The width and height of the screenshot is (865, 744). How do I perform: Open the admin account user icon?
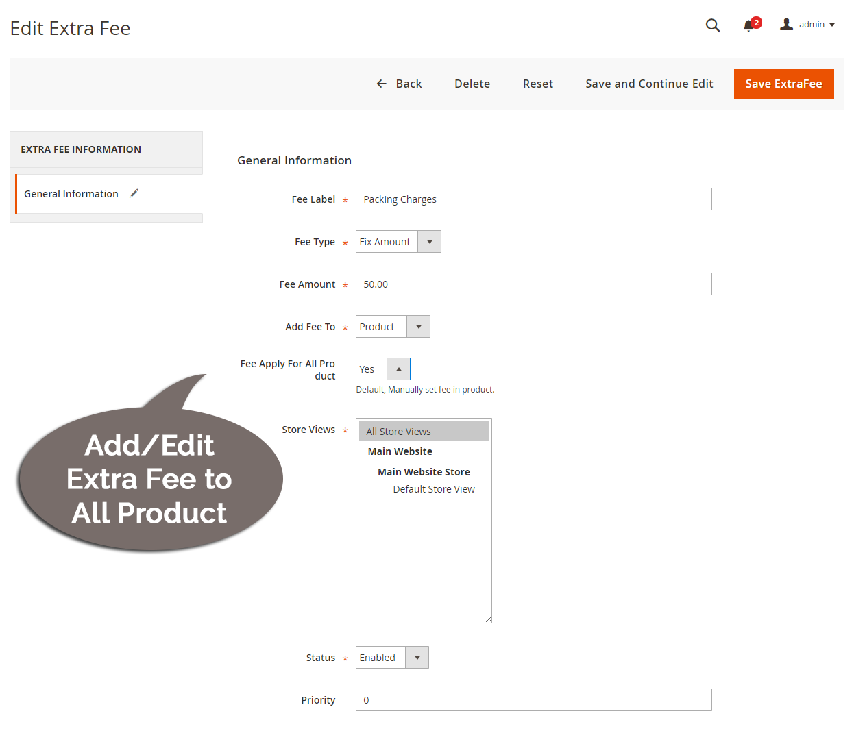click(x=786, y=25)
